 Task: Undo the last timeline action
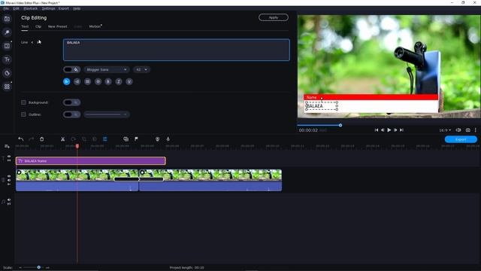[20, 139]
